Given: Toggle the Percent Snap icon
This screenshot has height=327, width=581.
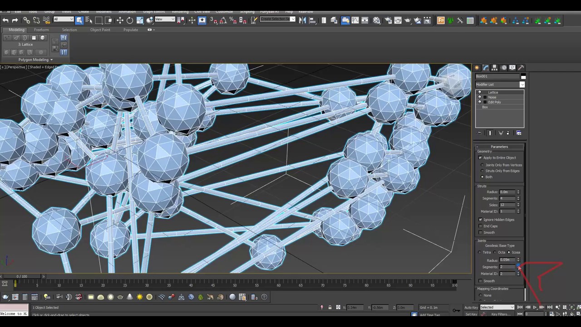Looking at the screenshot, I should click(x=233, y=20).
